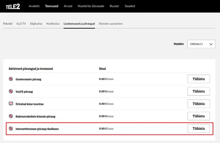Switch to the Go3 TV tab
220x143 pixels.
pos(21,24)
